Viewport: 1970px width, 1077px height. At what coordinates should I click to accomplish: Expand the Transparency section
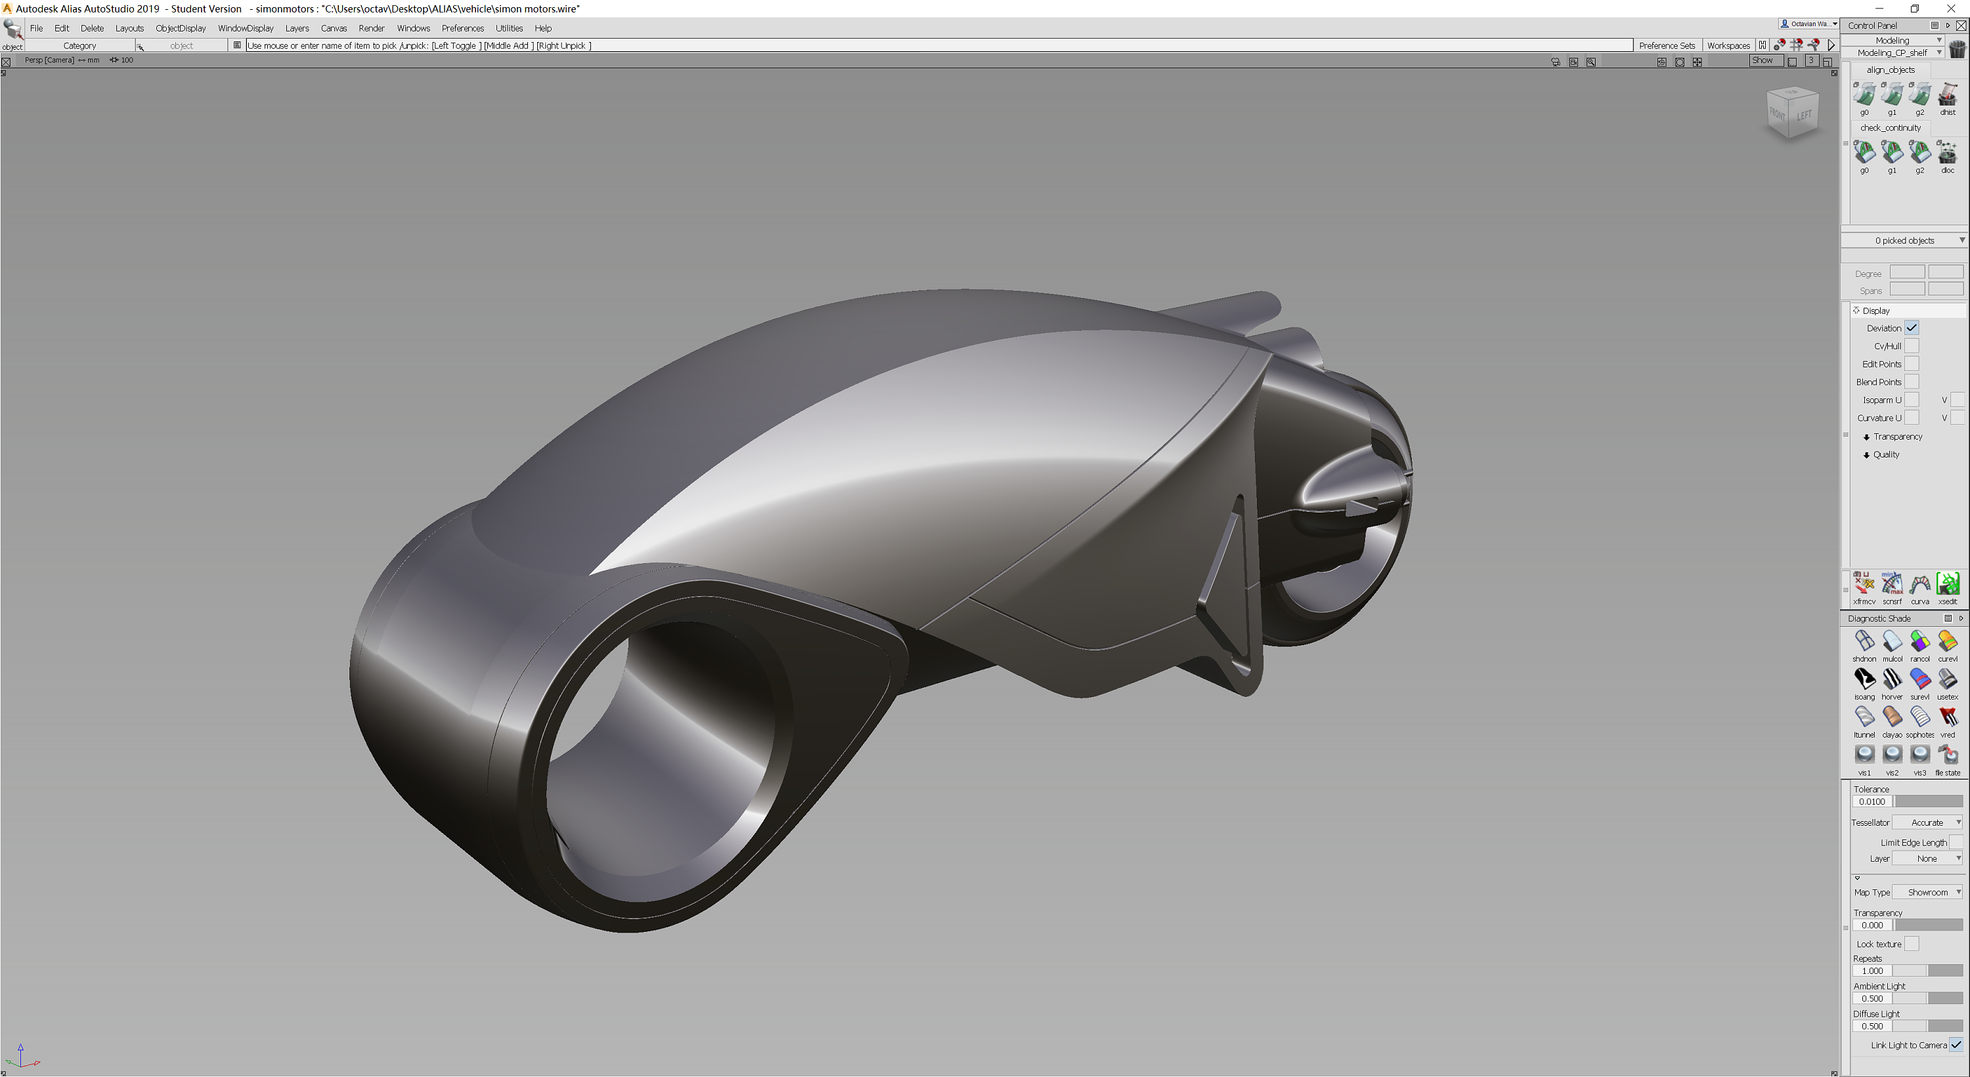(x=1896, y=436)
